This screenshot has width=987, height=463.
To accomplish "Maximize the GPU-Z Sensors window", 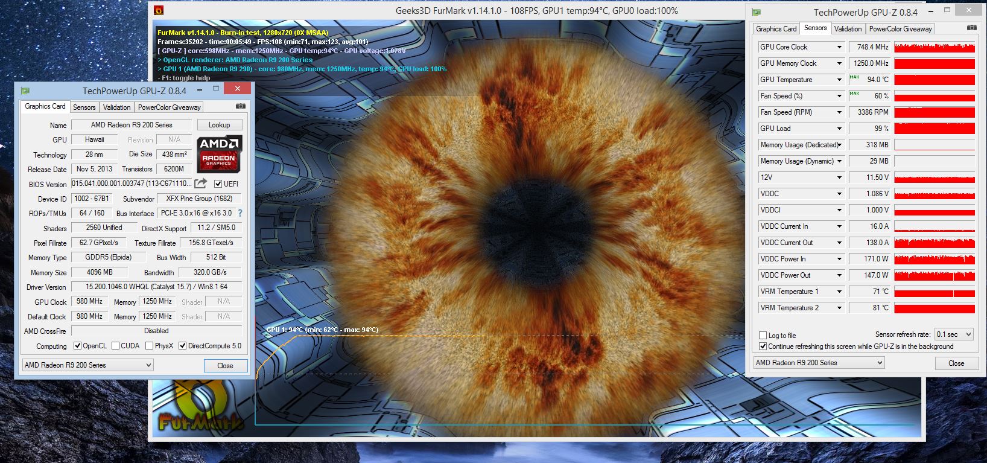I will [x=948, y=10].
